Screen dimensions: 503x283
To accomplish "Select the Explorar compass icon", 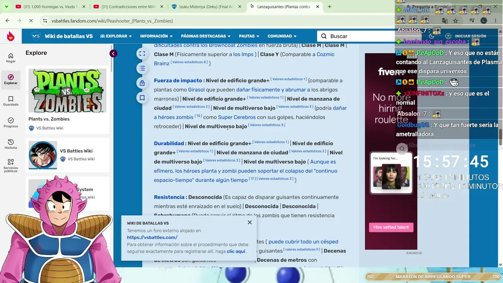I will (11, 79).
